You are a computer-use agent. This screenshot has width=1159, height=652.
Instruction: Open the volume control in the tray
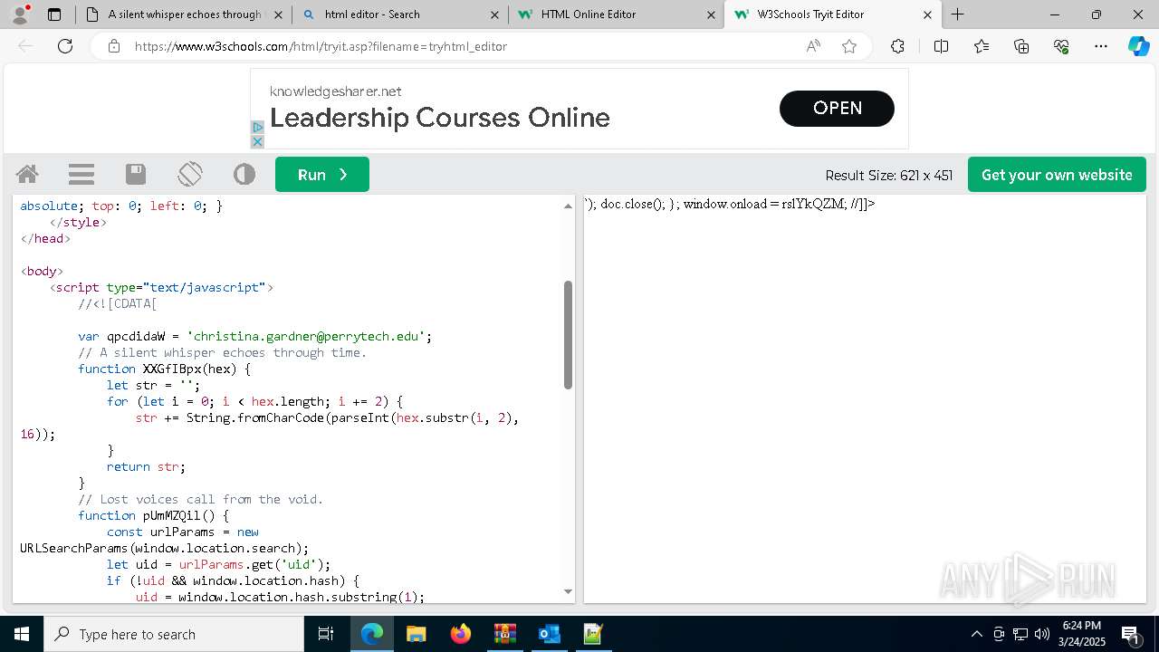coord(1041,634)
